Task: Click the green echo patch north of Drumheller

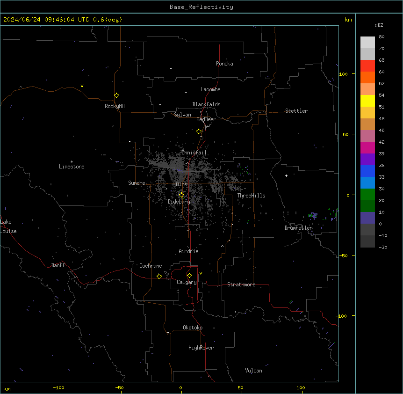Action: click(x=312, y=216)
